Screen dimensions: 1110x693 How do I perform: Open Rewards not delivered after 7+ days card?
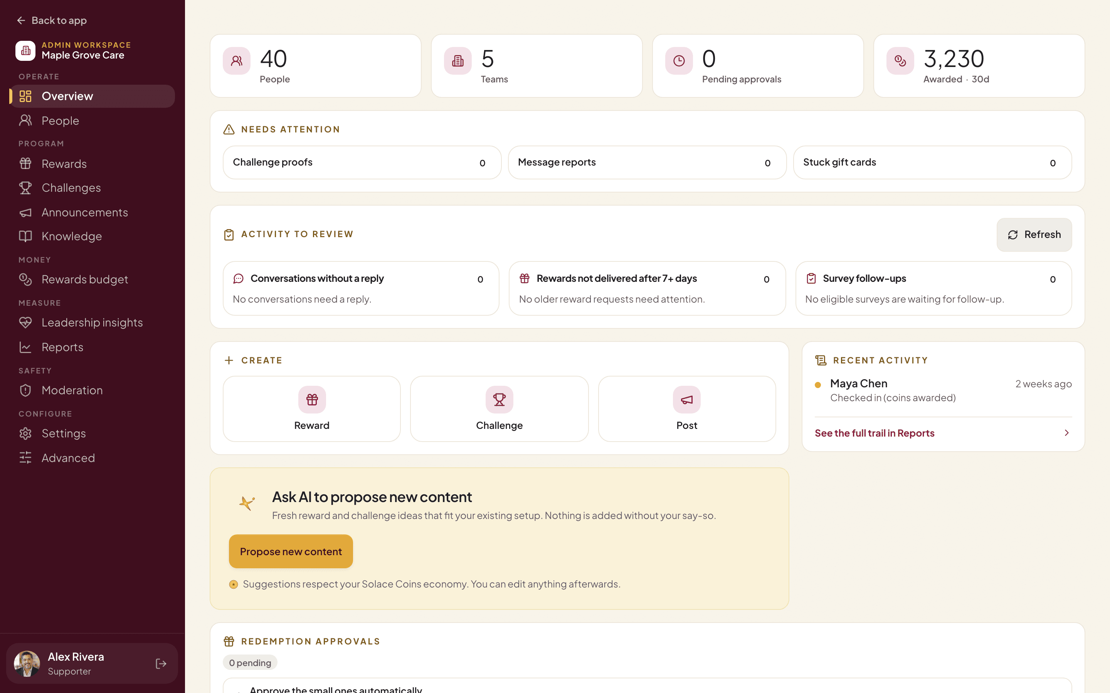pos(647,288)
